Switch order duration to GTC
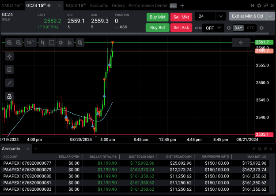The height and width of the screenshot is (196, 276). click(x=250, y=28)
